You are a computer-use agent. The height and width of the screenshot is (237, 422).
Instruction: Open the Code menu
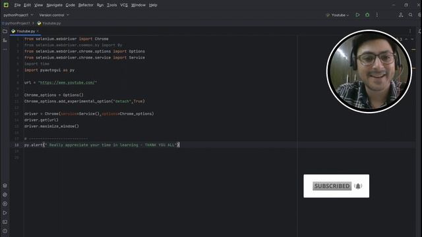(x=71, y=5)
